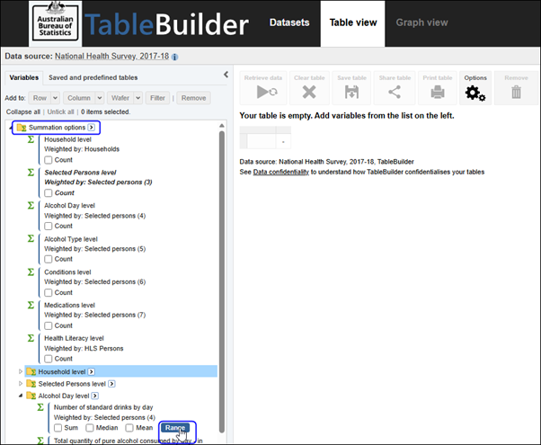Expand the Household level tree node
This screenshot has height=445, width=541.
click(x=21, y=372)
